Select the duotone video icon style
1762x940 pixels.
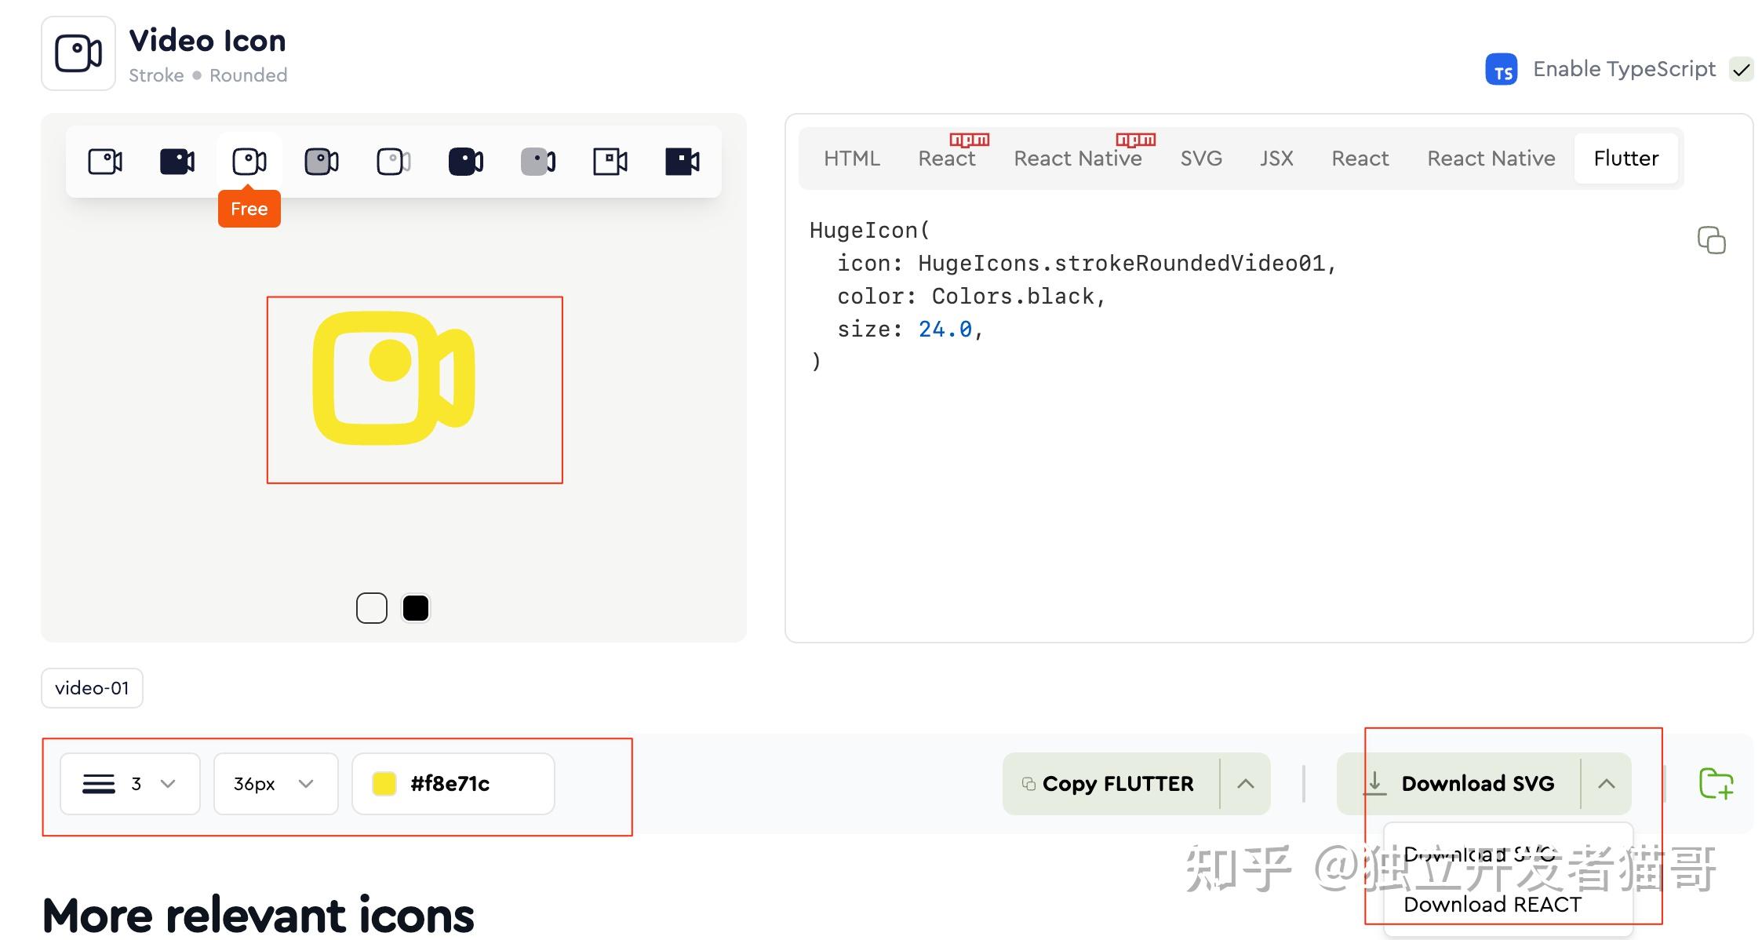322,160
